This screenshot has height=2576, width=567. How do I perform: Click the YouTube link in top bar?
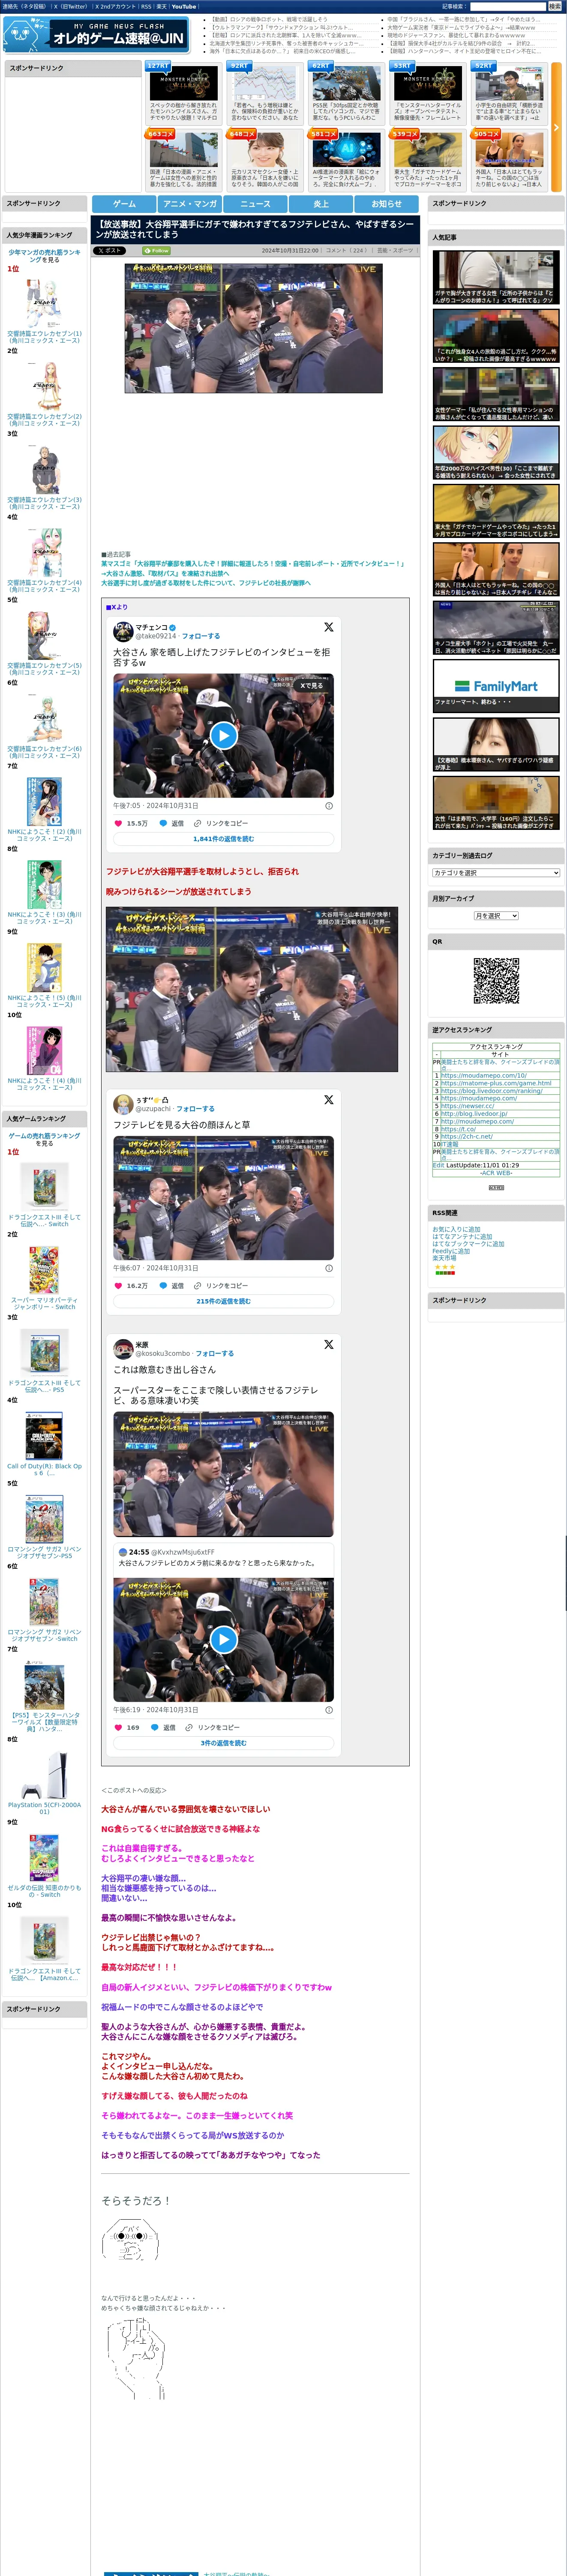click(x=184, y=6)
